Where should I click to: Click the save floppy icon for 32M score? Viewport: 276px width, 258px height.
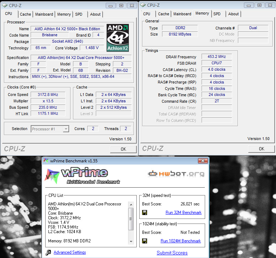145,213
